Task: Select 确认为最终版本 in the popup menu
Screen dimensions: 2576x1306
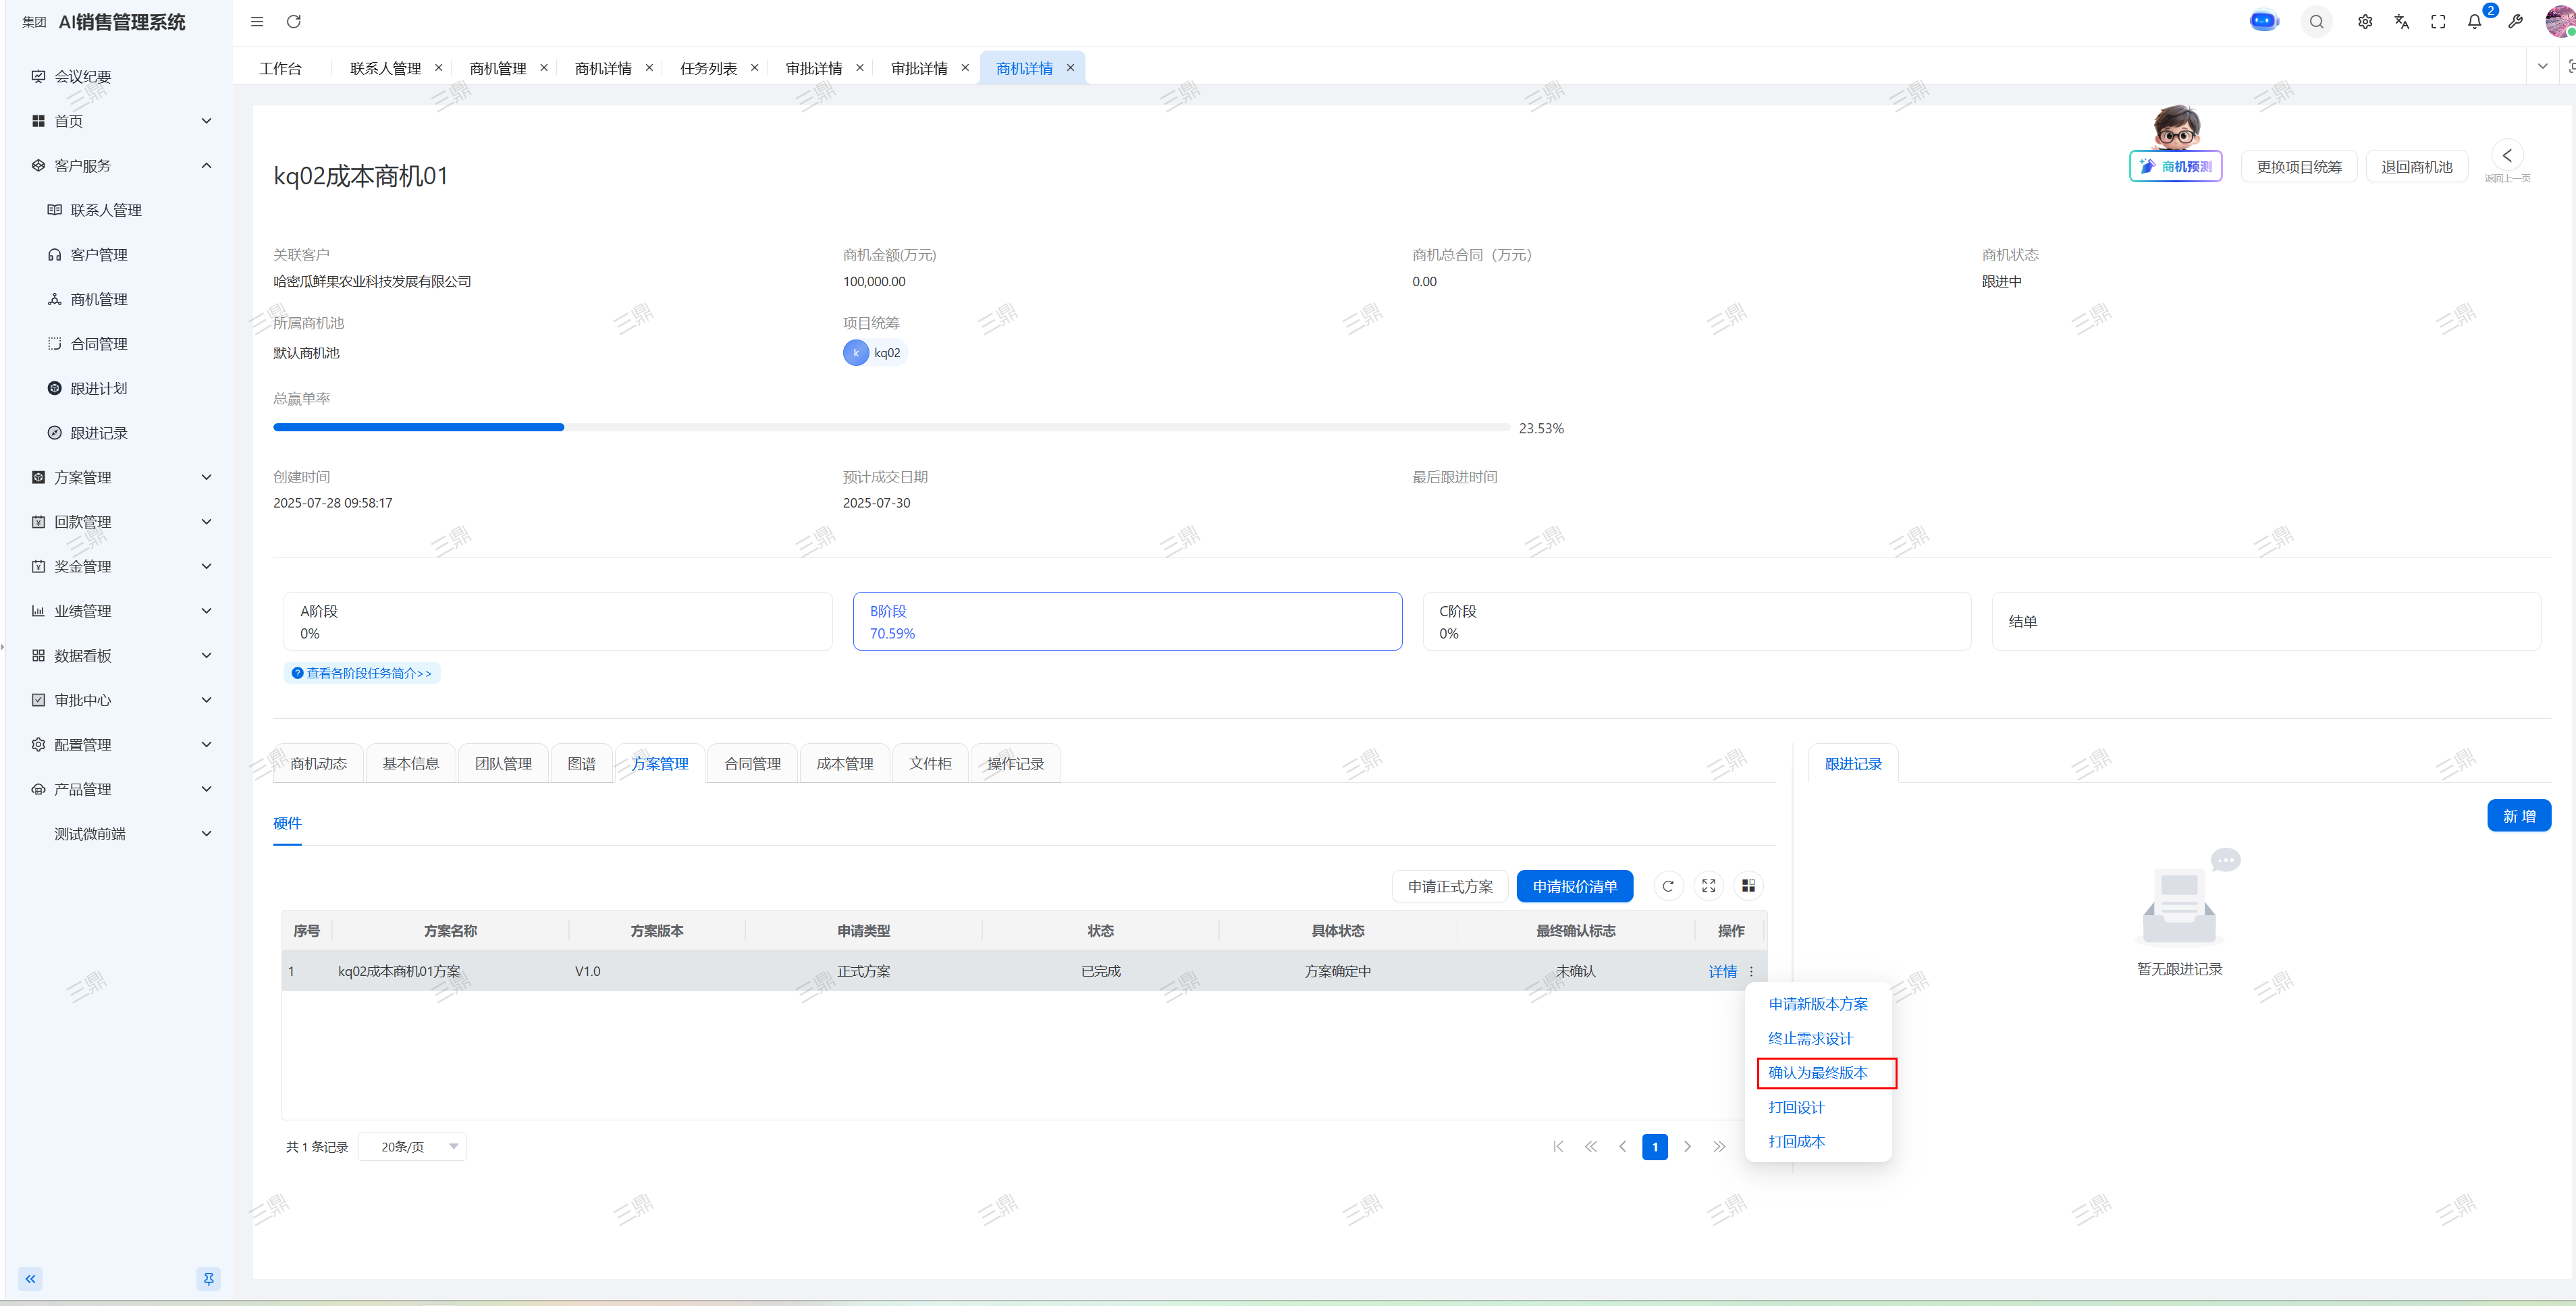Action: pyautogui.click(x=1817, y=1073)
